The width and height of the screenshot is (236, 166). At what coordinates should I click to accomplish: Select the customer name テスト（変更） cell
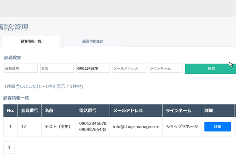coord(59,127)
